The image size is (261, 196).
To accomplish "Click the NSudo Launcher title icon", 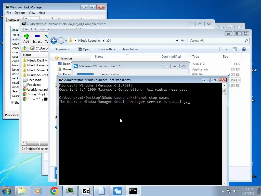I will coord(76,66).
